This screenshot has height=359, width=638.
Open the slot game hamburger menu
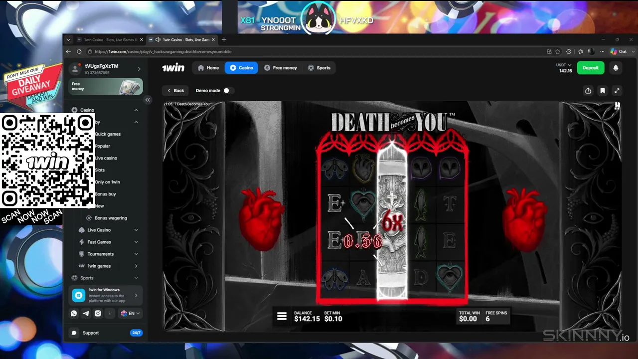click(x=282, y=316)
